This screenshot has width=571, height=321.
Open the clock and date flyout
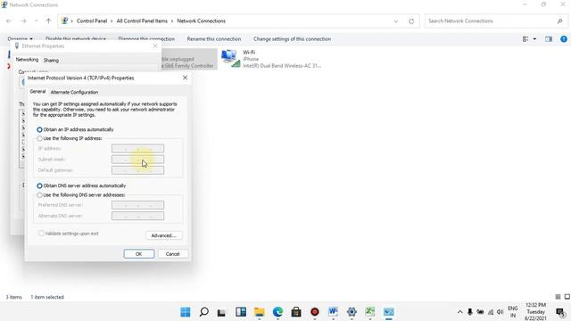pyautogui.click(x=535, y=312)
